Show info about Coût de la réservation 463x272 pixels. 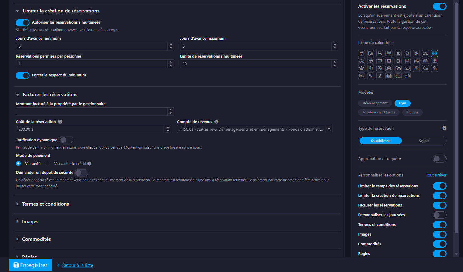click(60, 122)
